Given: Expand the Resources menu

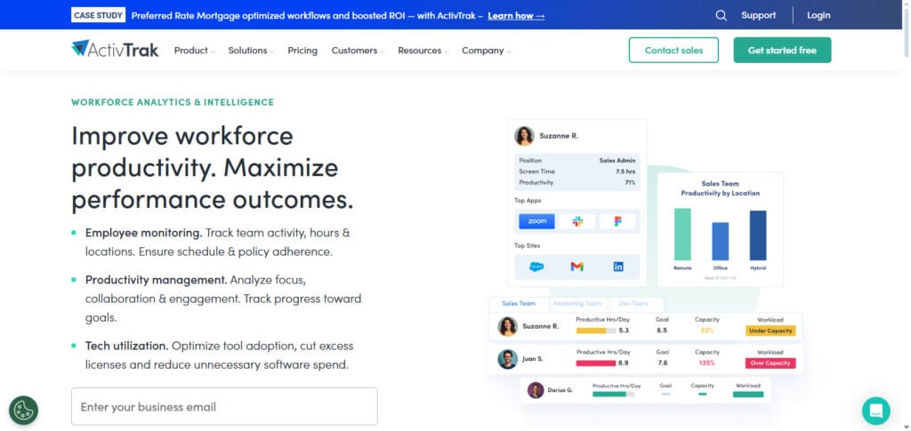Looking at the screenshot, I should coord(423,51).
